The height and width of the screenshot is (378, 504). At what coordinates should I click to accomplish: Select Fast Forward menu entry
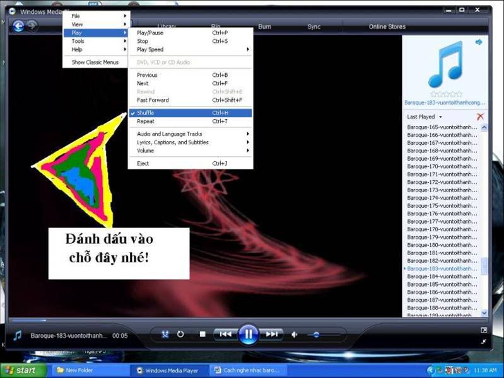[x=190, y=100]
